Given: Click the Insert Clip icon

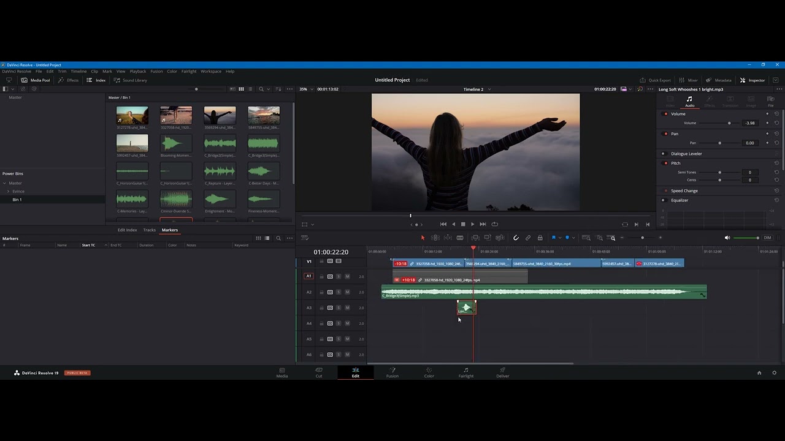Looking at the screenshot, I should 475,238.
